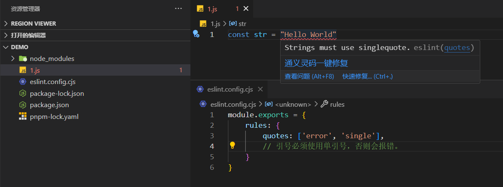Click the JS icon on the 1.js tab

click(x=201, y=9)
